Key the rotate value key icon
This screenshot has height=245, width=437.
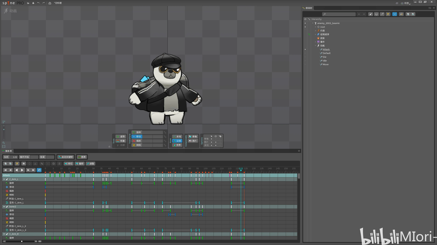point(165,132)
